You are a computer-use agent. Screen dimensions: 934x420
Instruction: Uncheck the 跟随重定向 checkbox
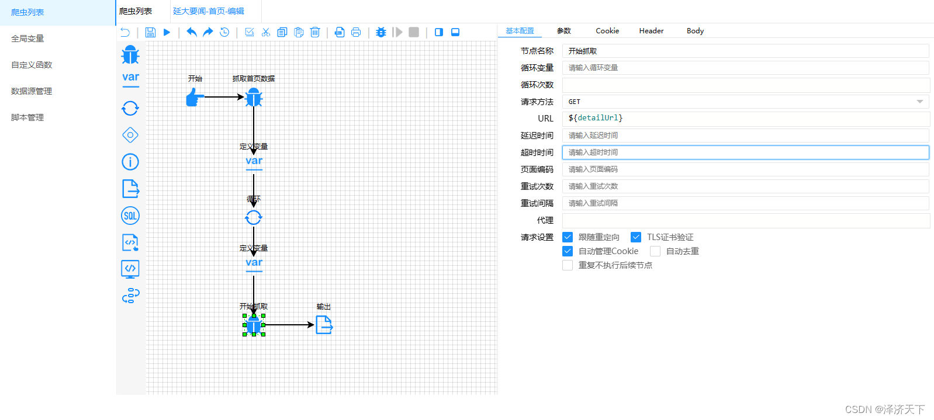pos(568,237)
